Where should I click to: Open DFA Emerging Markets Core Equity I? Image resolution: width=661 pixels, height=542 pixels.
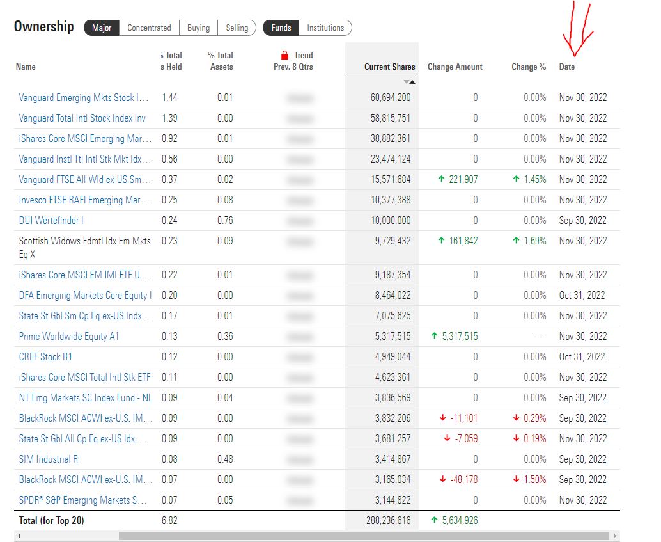pos(85,296)
